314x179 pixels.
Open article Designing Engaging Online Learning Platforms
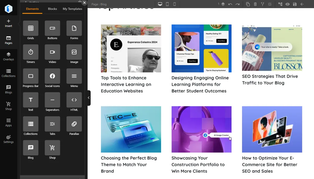(x=200, y=84)
